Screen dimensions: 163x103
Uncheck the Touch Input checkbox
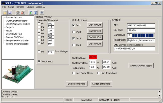coord(39,62)
